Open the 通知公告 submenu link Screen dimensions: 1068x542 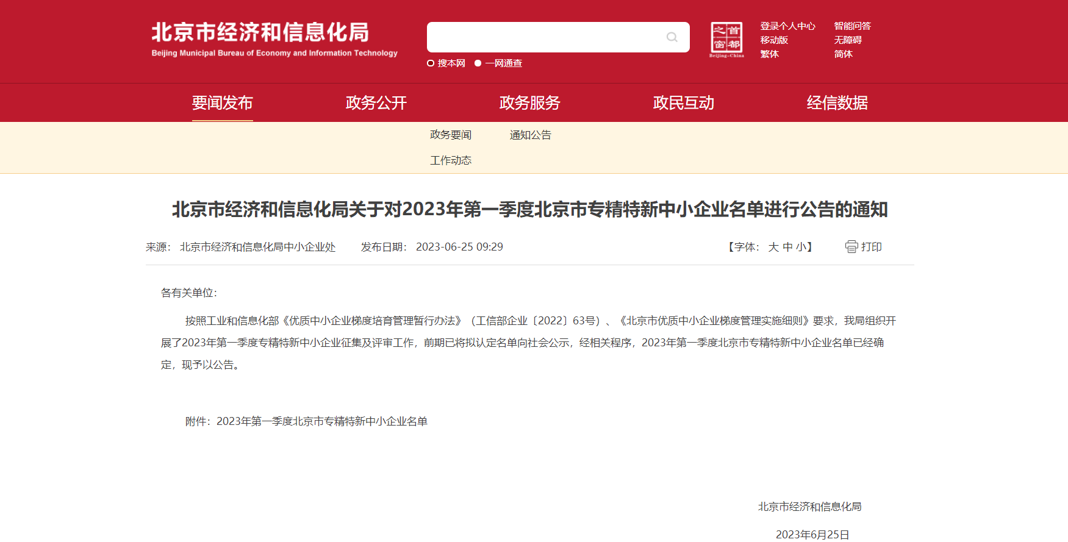[x=531, y=135]
